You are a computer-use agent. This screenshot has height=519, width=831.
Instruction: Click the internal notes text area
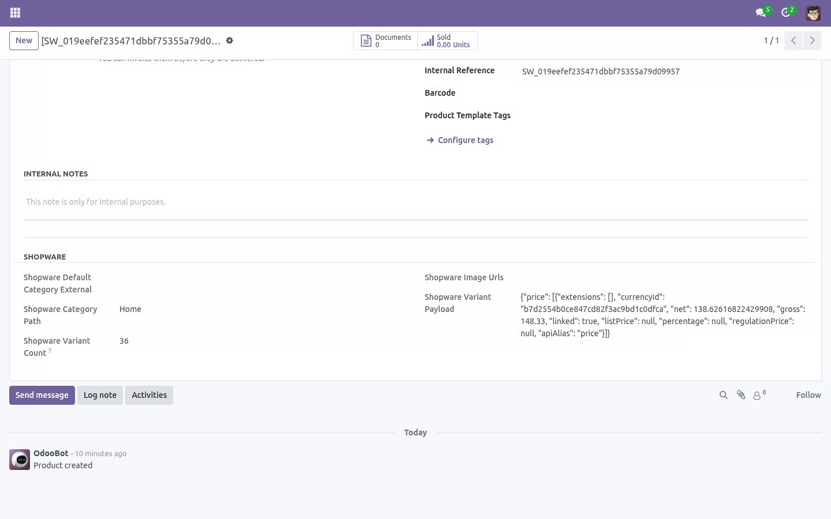click(415, 202)
